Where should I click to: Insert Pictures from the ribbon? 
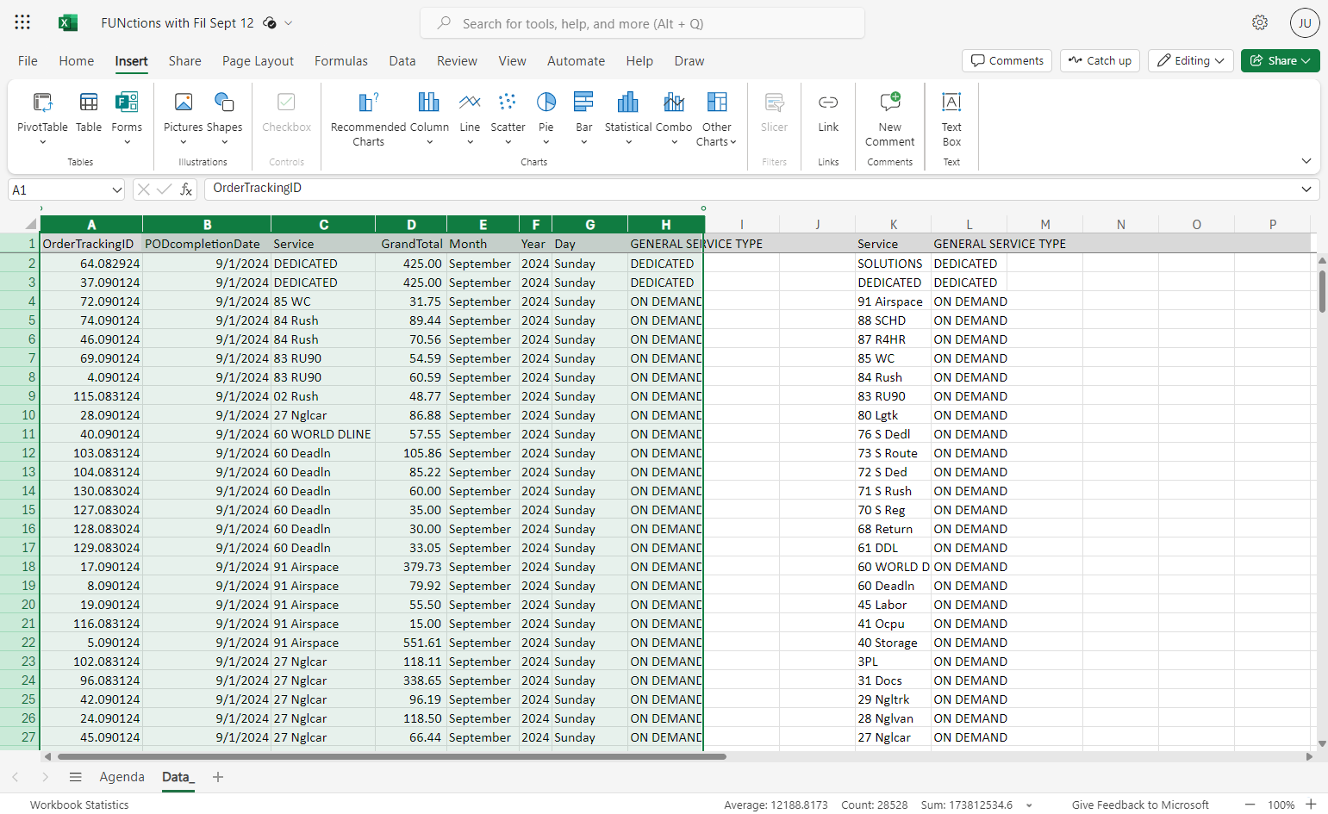click(183, 118)
